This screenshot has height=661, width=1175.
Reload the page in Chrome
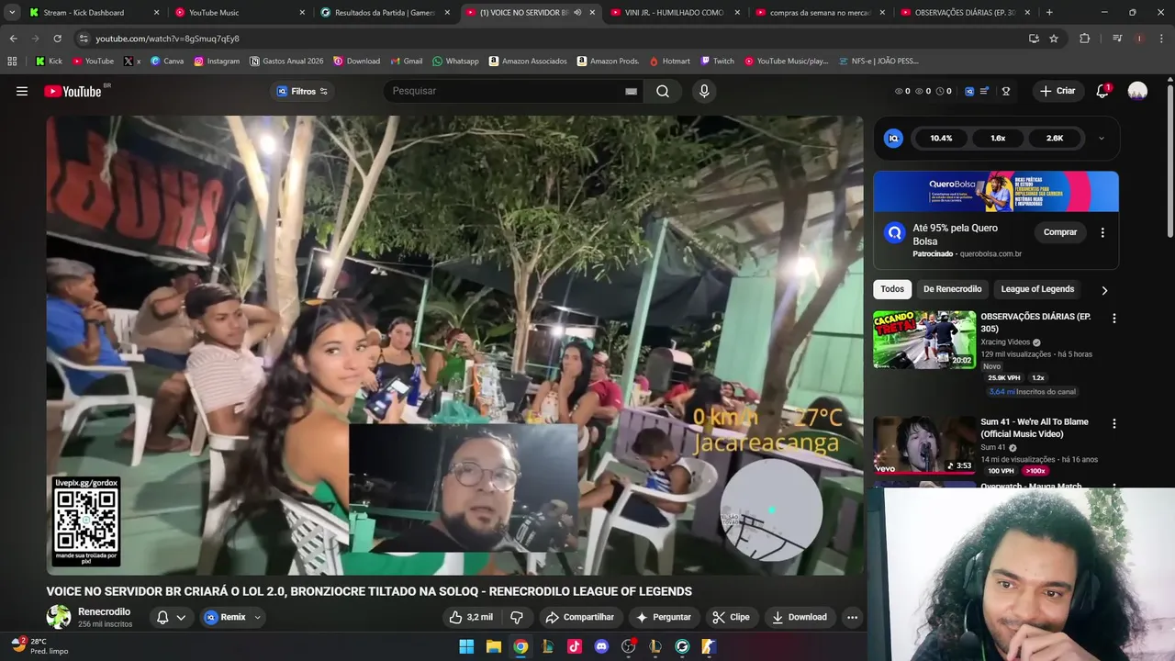point(57,39)
